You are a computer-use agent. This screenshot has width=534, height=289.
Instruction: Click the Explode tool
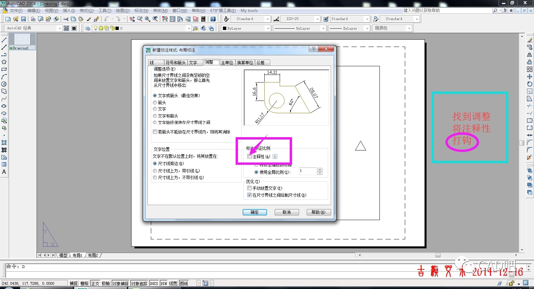[x=530, y=157]
